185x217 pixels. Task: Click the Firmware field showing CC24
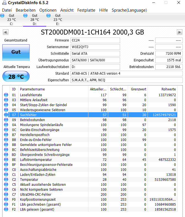coord(95,40)
